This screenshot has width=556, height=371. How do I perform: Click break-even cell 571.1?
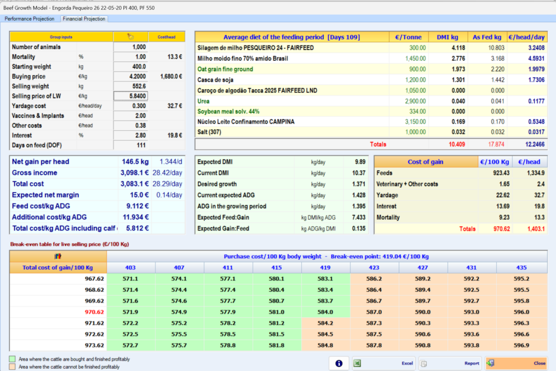[x=130, y=279]
